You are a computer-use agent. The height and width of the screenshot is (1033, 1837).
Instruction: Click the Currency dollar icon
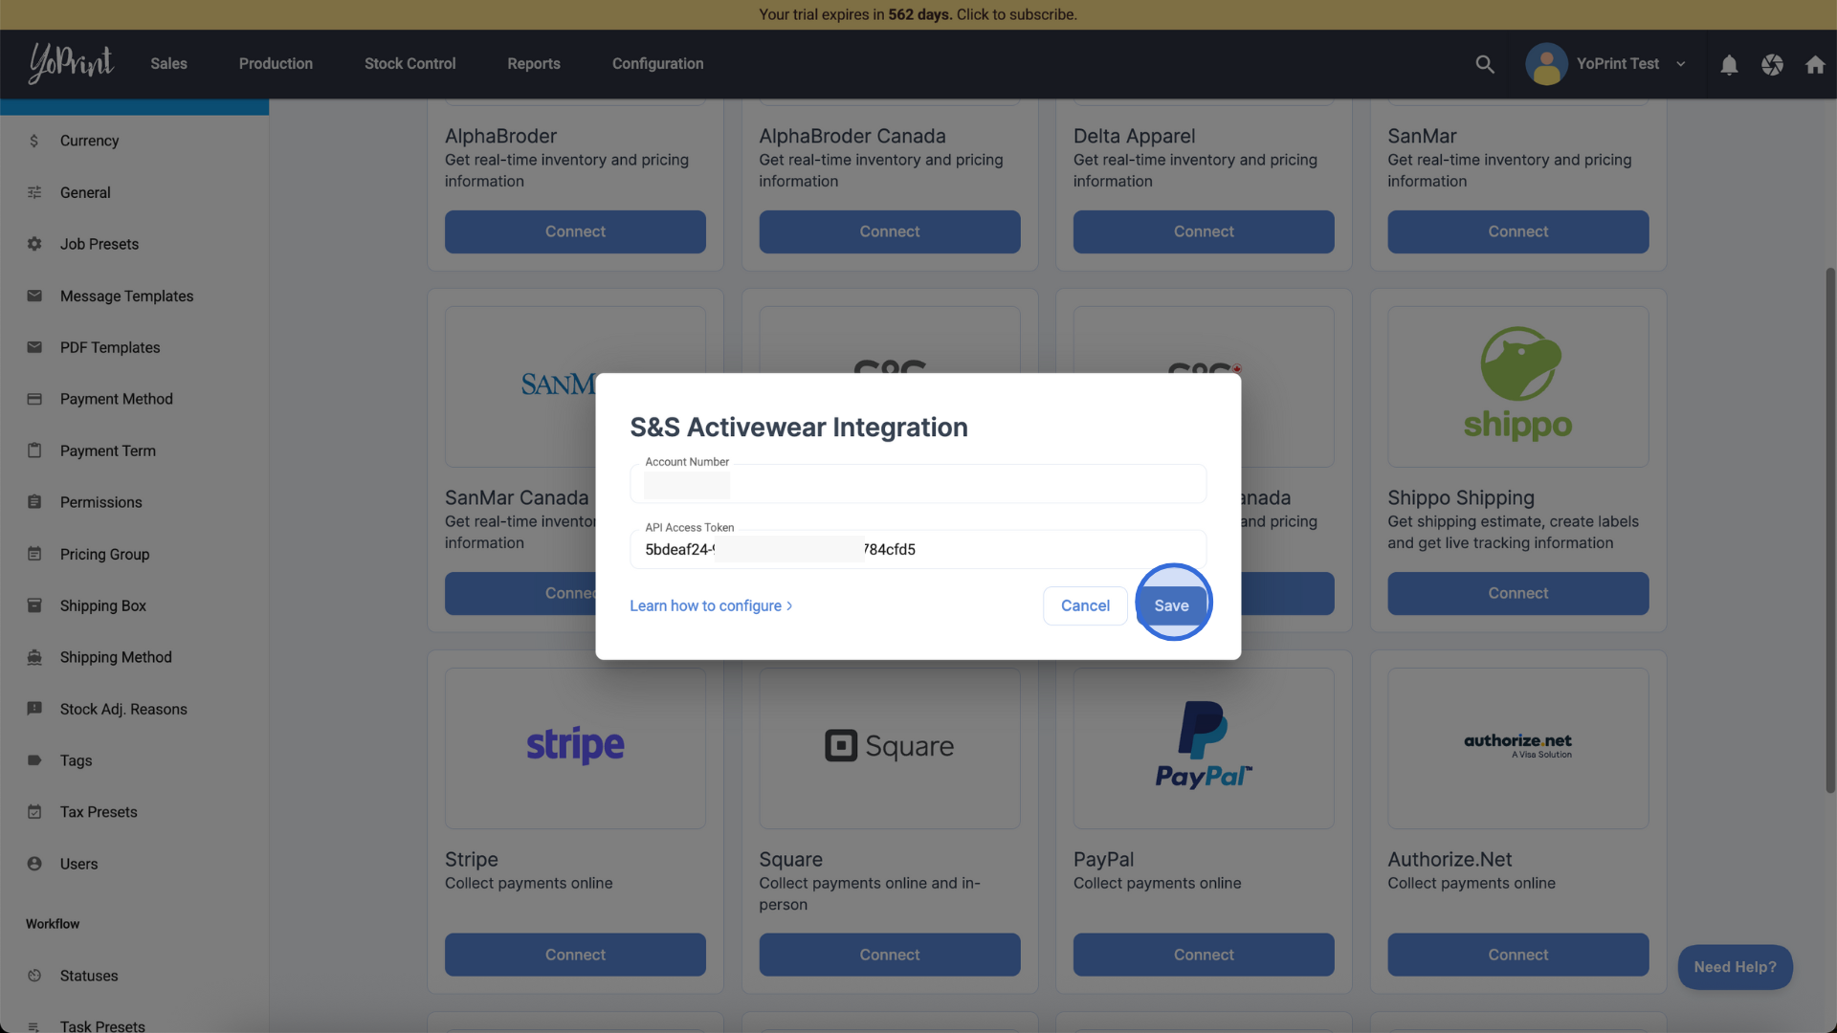[x=34, y=141]
